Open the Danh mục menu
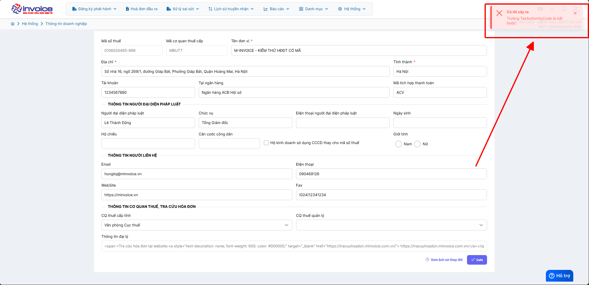589x285 pixels. click(314, 9)
